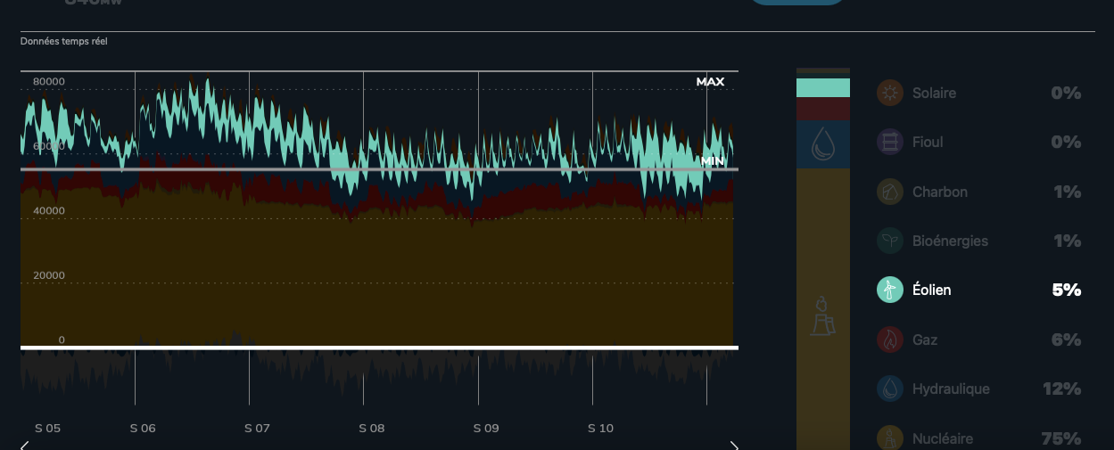This screenshot has width=1114, height=450.
Task: Select week S 07 on timeline
Action: tap(257, 429)
